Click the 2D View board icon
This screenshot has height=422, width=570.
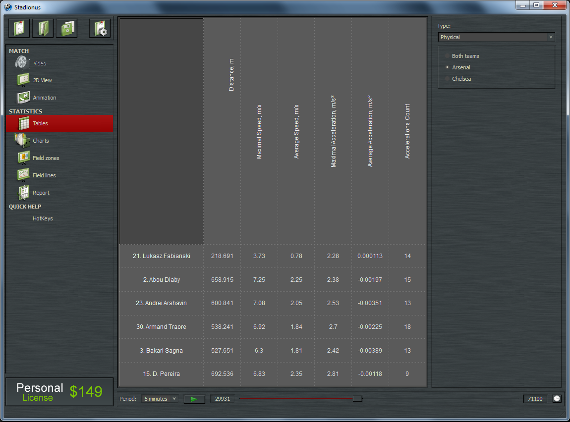23,80
